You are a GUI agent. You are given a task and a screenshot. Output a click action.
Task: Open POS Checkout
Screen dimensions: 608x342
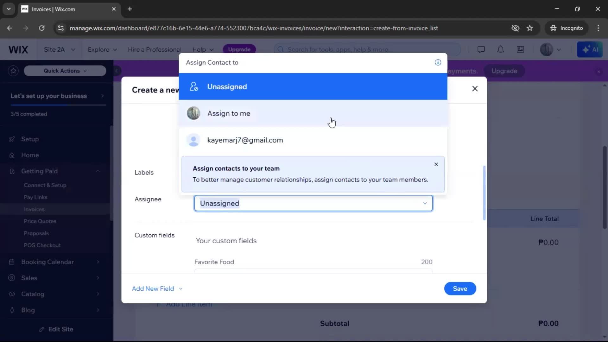42,245
